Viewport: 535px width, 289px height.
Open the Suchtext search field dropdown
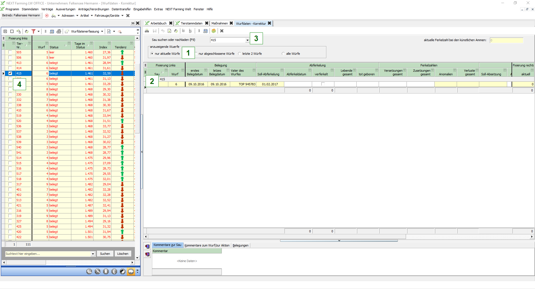point(93,254)
